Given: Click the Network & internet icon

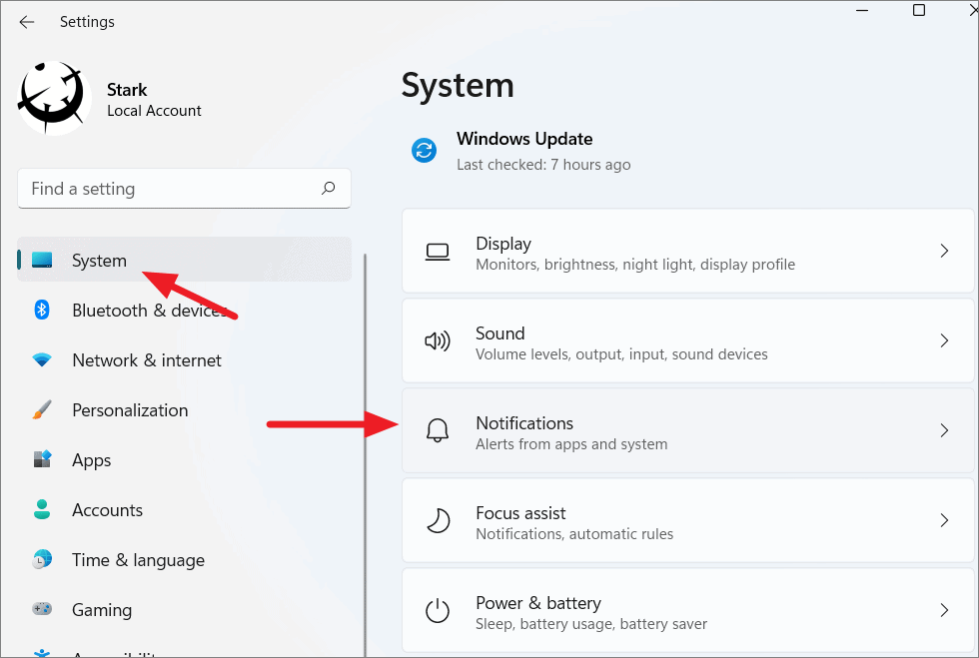Looking at the screenshot, I should (41, 360).
